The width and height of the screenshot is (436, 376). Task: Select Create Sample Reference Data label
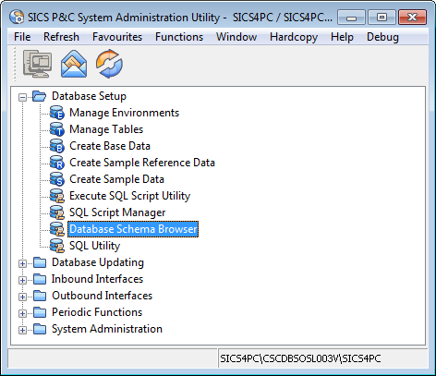[142, 163]
